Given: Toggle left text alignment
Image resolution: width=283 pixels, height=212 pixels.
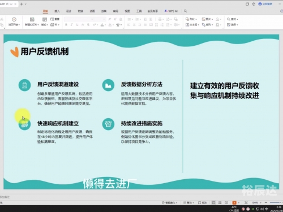Looking at the screenshot, I should [x=128, y=25].
